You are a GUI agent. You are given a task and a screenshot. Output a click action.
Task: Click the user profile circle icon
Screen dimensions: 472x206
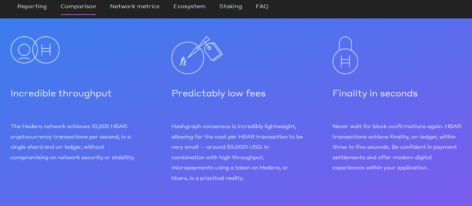pyautogui.click(x=24, y=50)
